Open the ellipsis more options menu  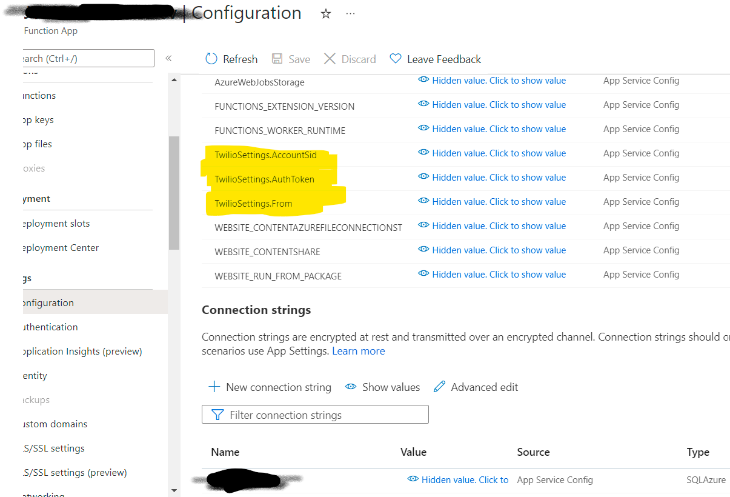351,13
